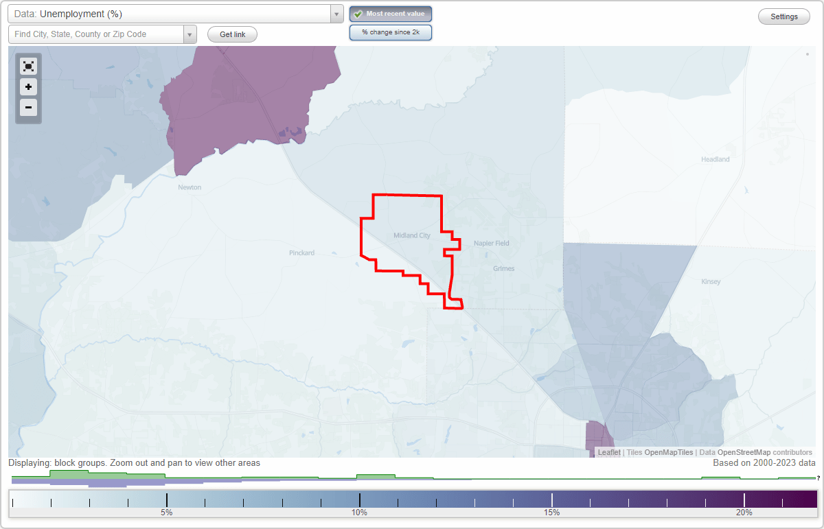824x529 pixels.
Task: Click the Find City, State, County field
Action: tap(96, 34)
